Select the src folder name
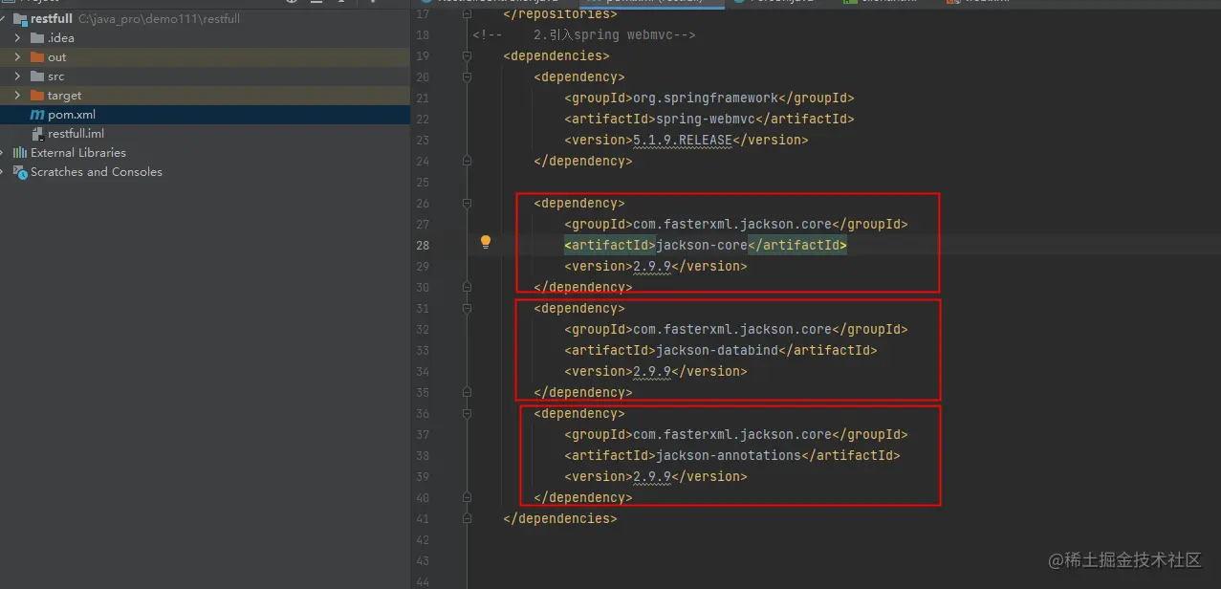The width and height of the screenshot is (1221, 589). click(x=56, y=76)
